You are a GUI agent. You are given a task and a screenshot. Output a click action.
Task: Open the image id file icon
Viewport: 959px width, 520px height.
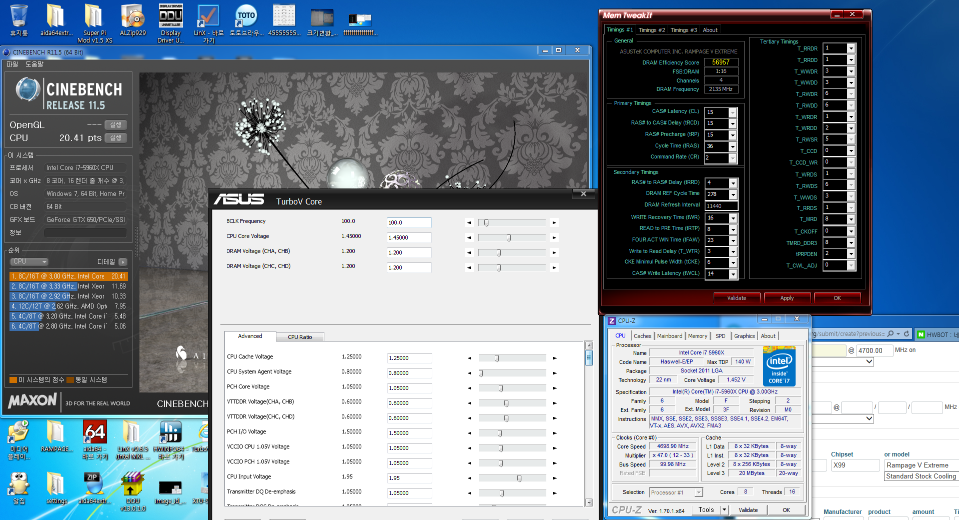click(x=170, y=491)
